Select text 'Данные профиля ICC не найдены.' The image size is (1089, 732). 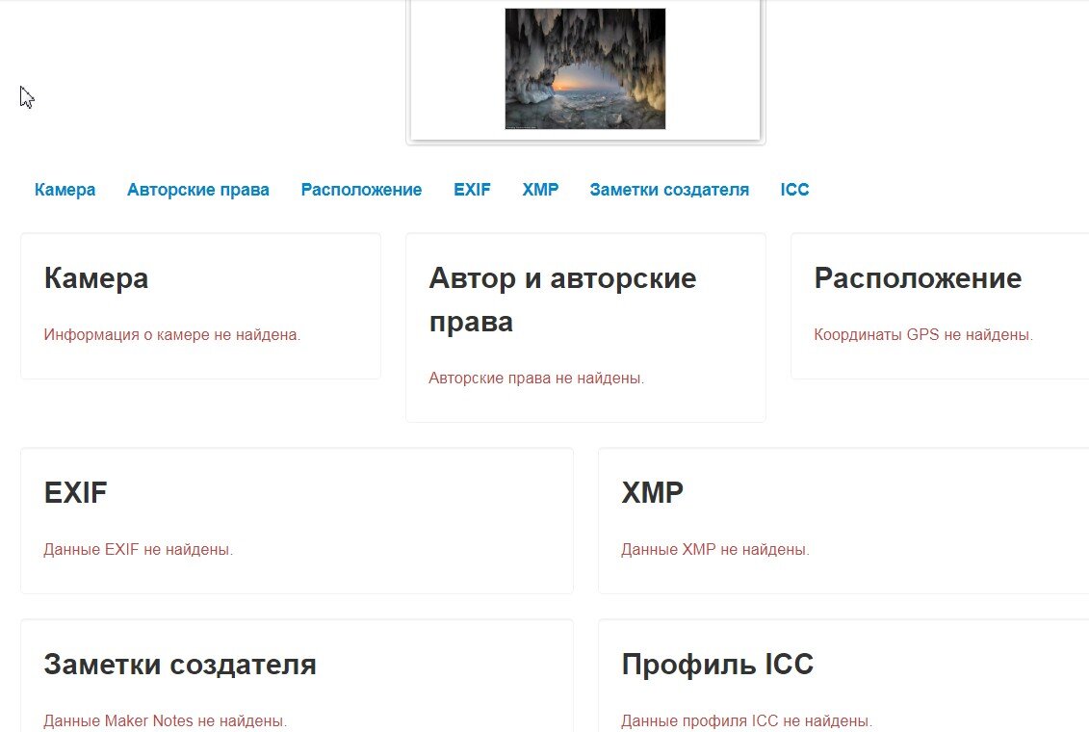click(x=746, y=720)
